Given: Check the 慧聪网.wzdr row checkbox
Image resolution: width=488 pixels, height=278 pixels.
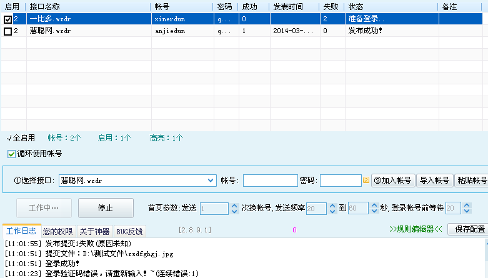Looking at the screenshot, I should click(x=7, y=31).
